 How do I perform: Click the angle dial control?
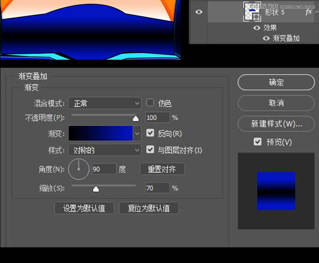79,169
